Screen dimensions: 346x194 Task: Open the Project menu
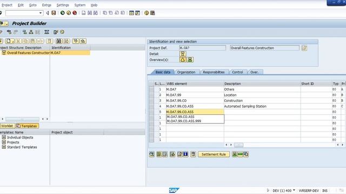coord(7,5)
